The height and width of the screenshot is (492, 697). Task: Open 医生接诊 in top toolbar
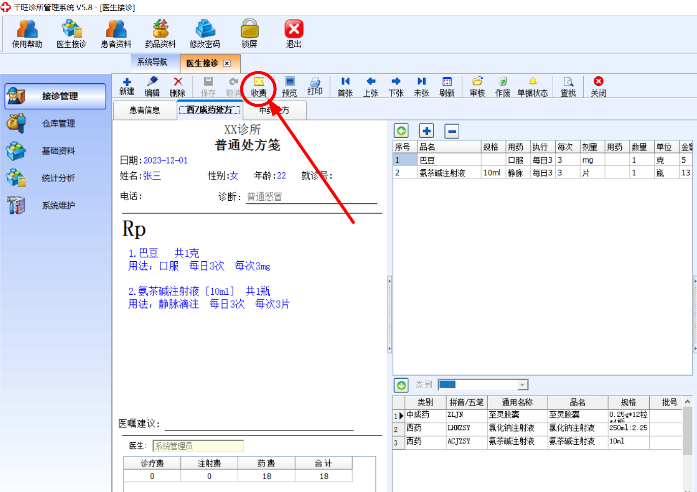pos(72,34)
